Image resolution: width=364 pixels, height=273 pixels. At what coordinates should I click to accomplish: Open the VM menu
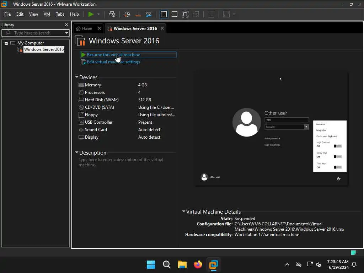(47, 14)
